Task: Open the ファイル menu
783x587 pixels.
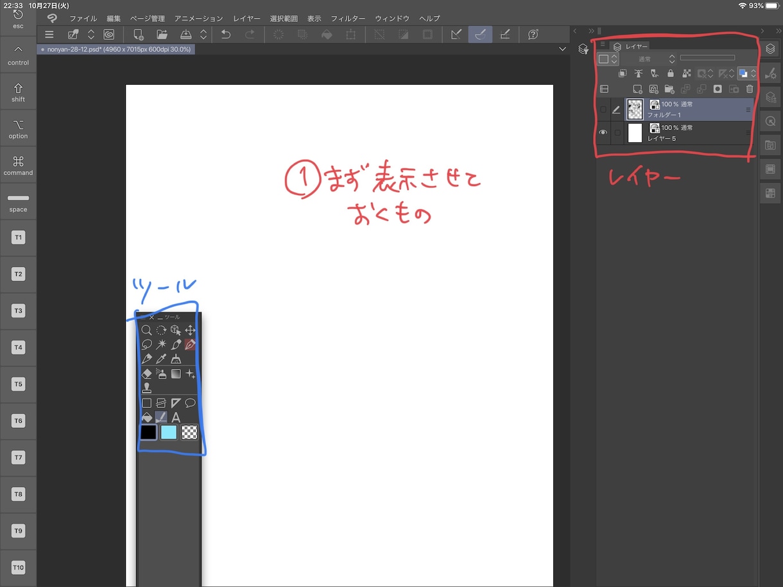Action: (83, 19)
